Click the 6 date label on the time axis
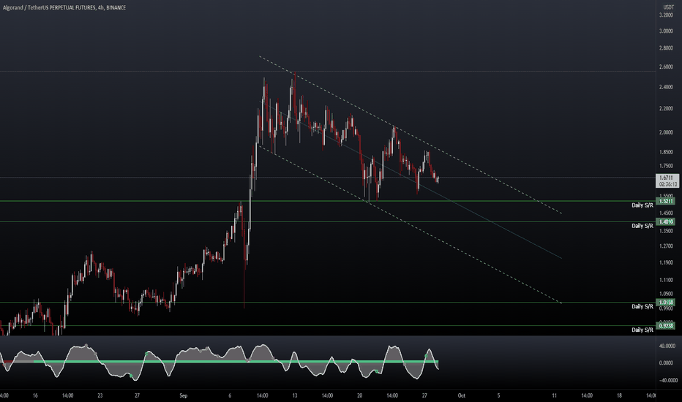 [x=230, y=396]
